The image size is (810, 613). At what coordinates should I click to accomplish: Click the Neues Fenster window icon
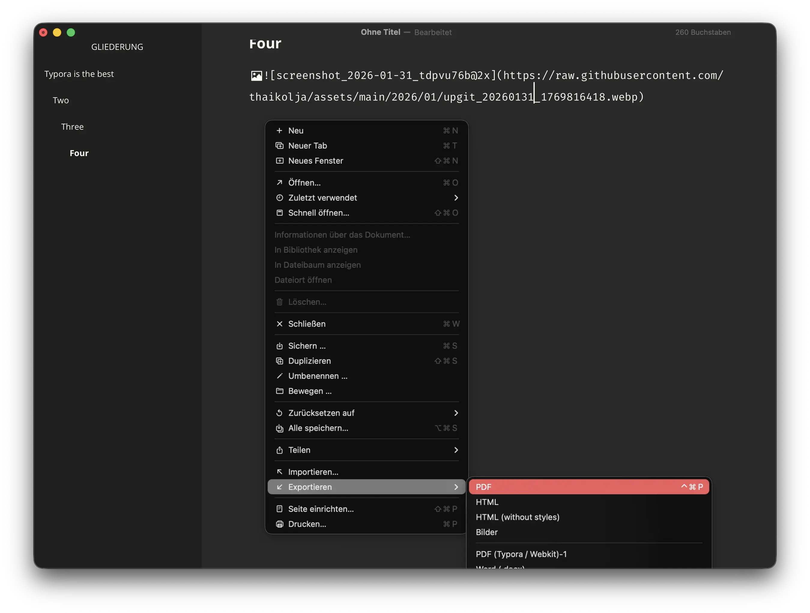[280, 161]
